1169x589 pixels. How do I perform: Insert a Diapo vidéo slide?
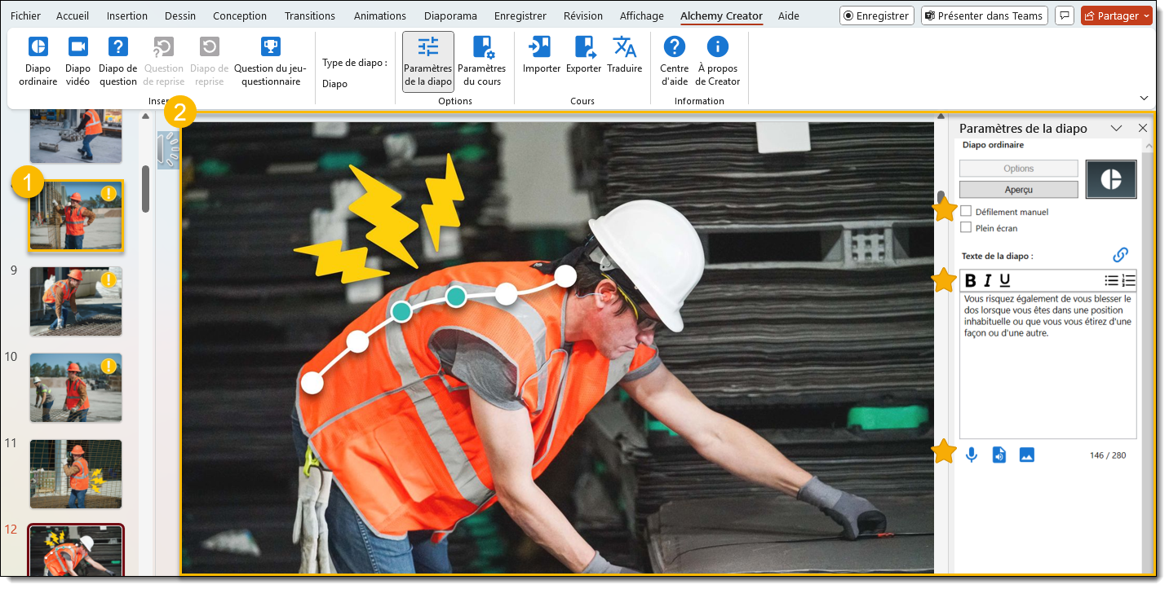coord(77,60)
